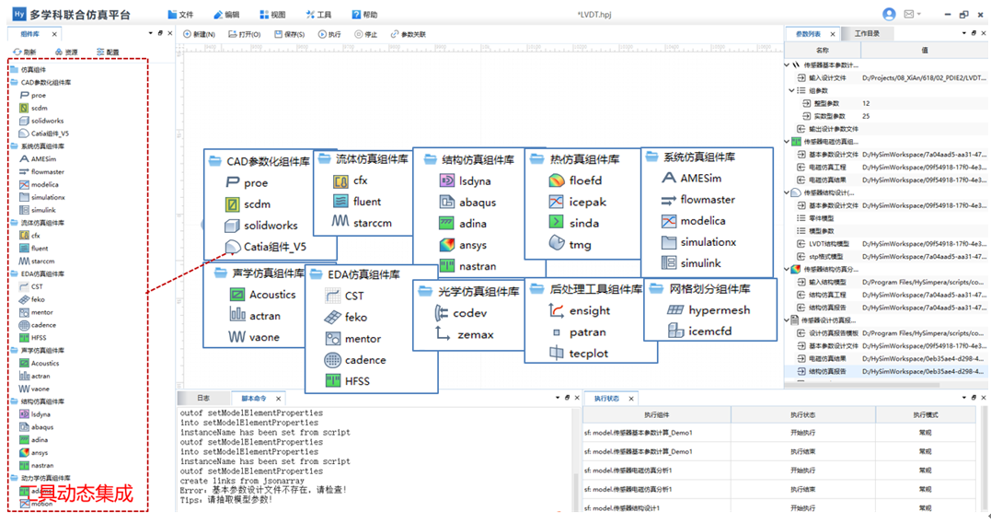Open the 编辑 menu
Viewport: 991px width, 523px height.
point(226,15)
